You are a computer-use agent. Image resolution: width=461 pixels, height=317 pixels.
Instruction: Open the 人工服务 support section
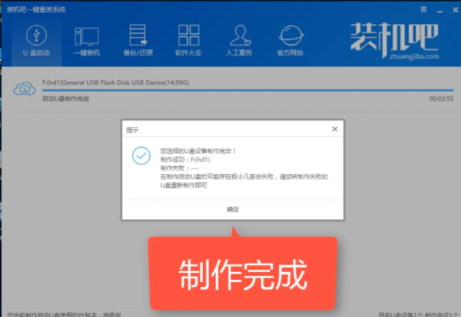tap(239, 40)
